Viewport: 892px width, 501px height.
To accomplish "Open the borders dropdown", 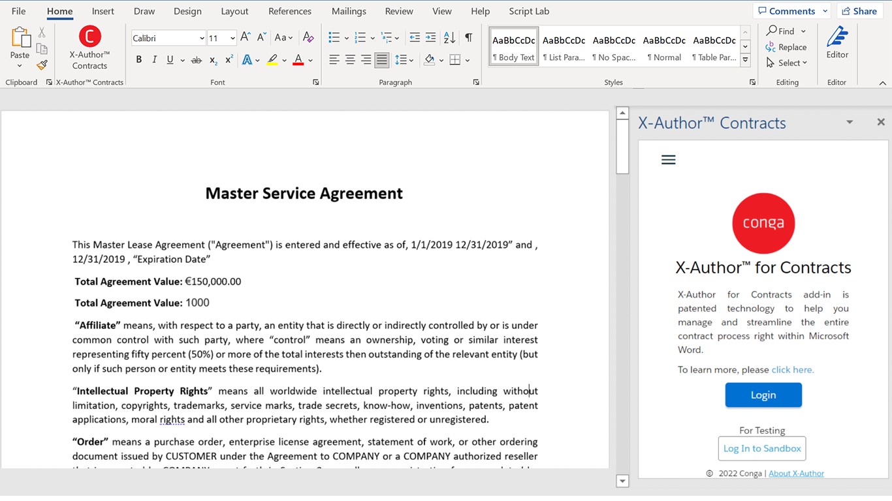I will point(468,61).
